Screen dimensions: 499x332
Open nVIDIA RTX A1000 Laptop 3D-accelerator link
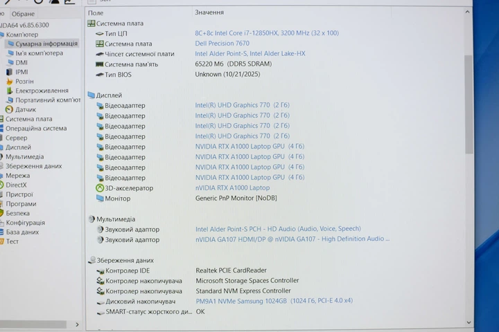point(232,187)
